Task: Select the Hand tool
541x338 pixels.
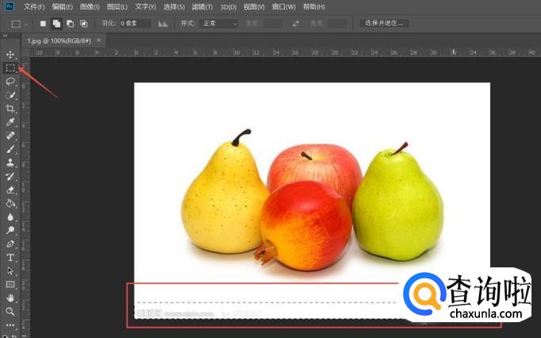Action: pos(11,298)
